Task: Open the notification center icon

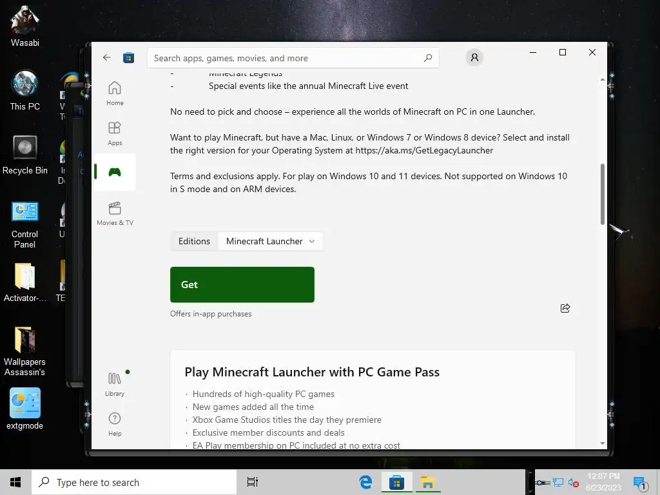Action: click(x=640, y=483)
